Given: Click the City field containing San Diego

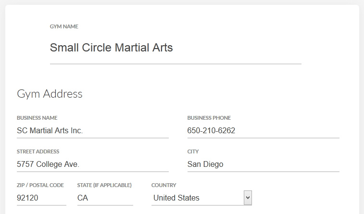Looking at the screenshot, I should click(263, 164).
